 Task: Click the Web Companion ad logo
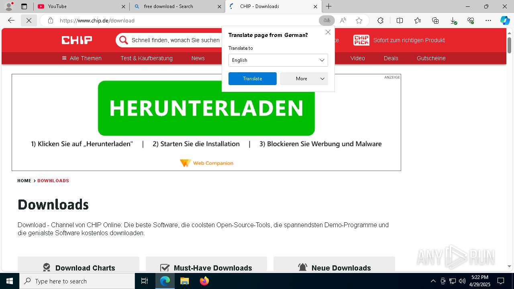(x=206, y=163)
